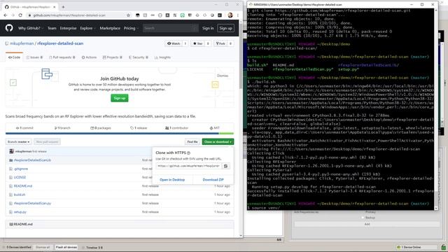Click the file icon next to LICENSE

(11, 177)
